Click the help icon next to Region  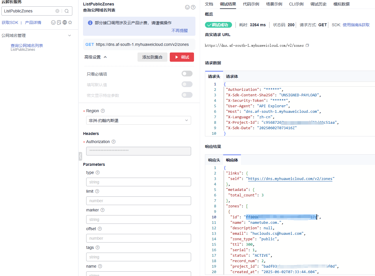coord(103,111)
